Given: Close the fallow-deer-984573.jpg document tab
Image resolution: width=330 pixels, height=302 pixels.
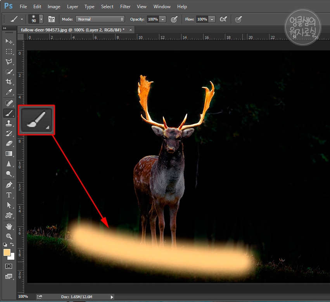Looking at the screenshot, I should [130, 30].
